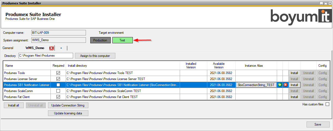
Task: Close the WMS_Demo tab with red X
Action: coord(52,48)
